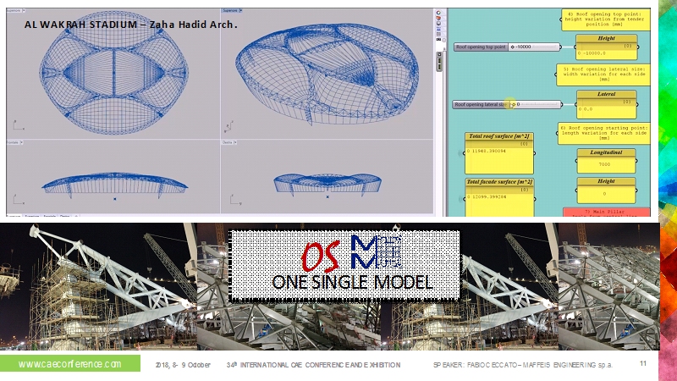Open the www.caeconference.com link
The height and width of the screenshot is (381, 677).
coord(69,364)
